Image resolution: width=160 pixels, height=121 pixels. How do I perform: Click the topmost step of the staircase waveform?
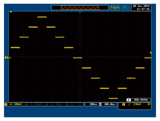point(42,17)
